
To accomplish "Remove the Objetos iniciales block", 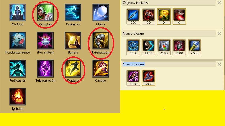I will [x=219, y=3].
